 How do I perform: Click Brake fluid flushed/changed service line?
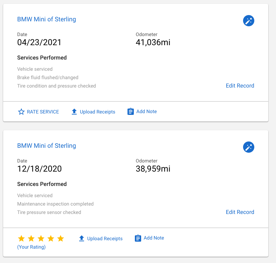tap(48, 77)
